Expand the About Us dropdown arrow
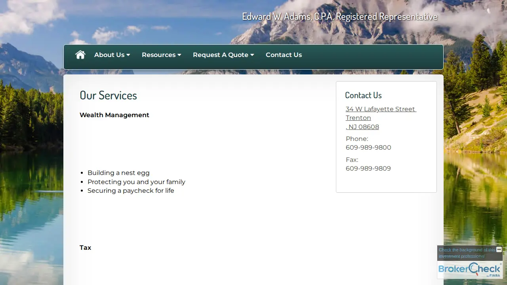Image resolution: width=507 pixels, height=285 pixels. pos(128,55)
